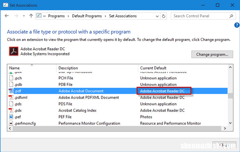Click the vertical scrollbar thumb
This screenshot has height=152, width=240.
[230, 95]
